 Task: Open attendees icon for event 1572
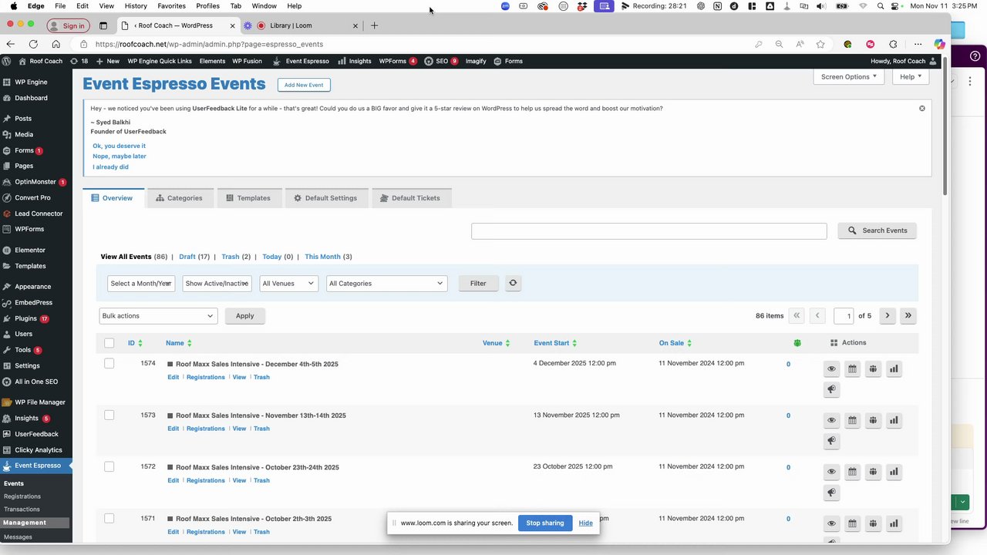873,472
